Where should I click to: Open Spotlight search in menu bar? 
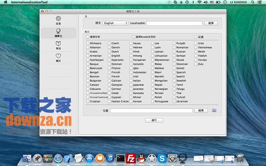click(x=253, y=2)
